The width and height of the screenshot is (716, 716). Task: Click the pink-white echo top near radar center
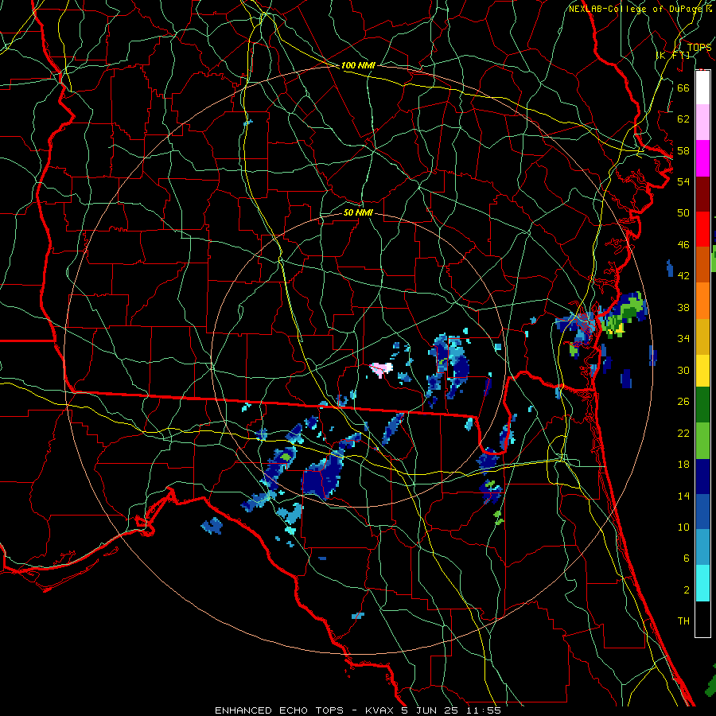pos(381,369)
